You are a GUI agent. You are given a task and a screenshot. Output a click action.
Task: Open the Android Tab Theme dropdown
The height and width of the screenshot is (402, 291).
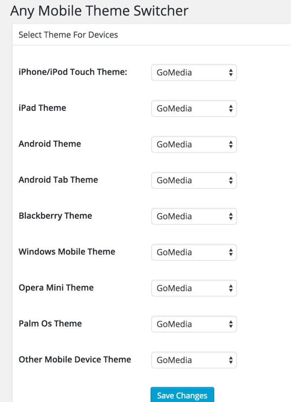pos(193,180)
